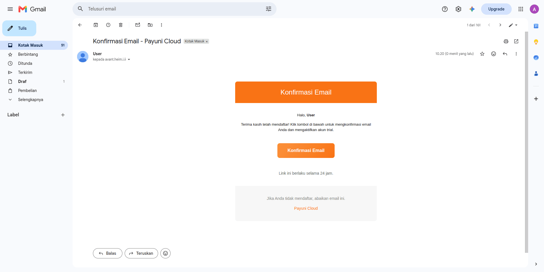Open email in new window

point(516,41)
